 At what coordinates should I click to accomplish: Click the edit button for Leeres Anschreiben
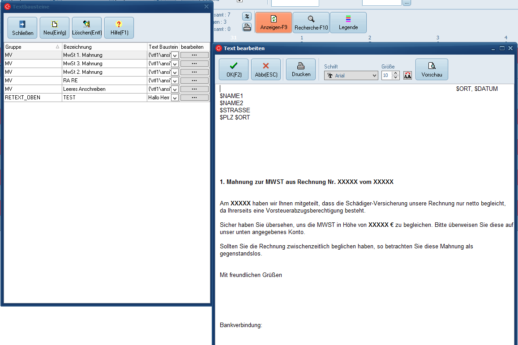[x=194, y=89]
